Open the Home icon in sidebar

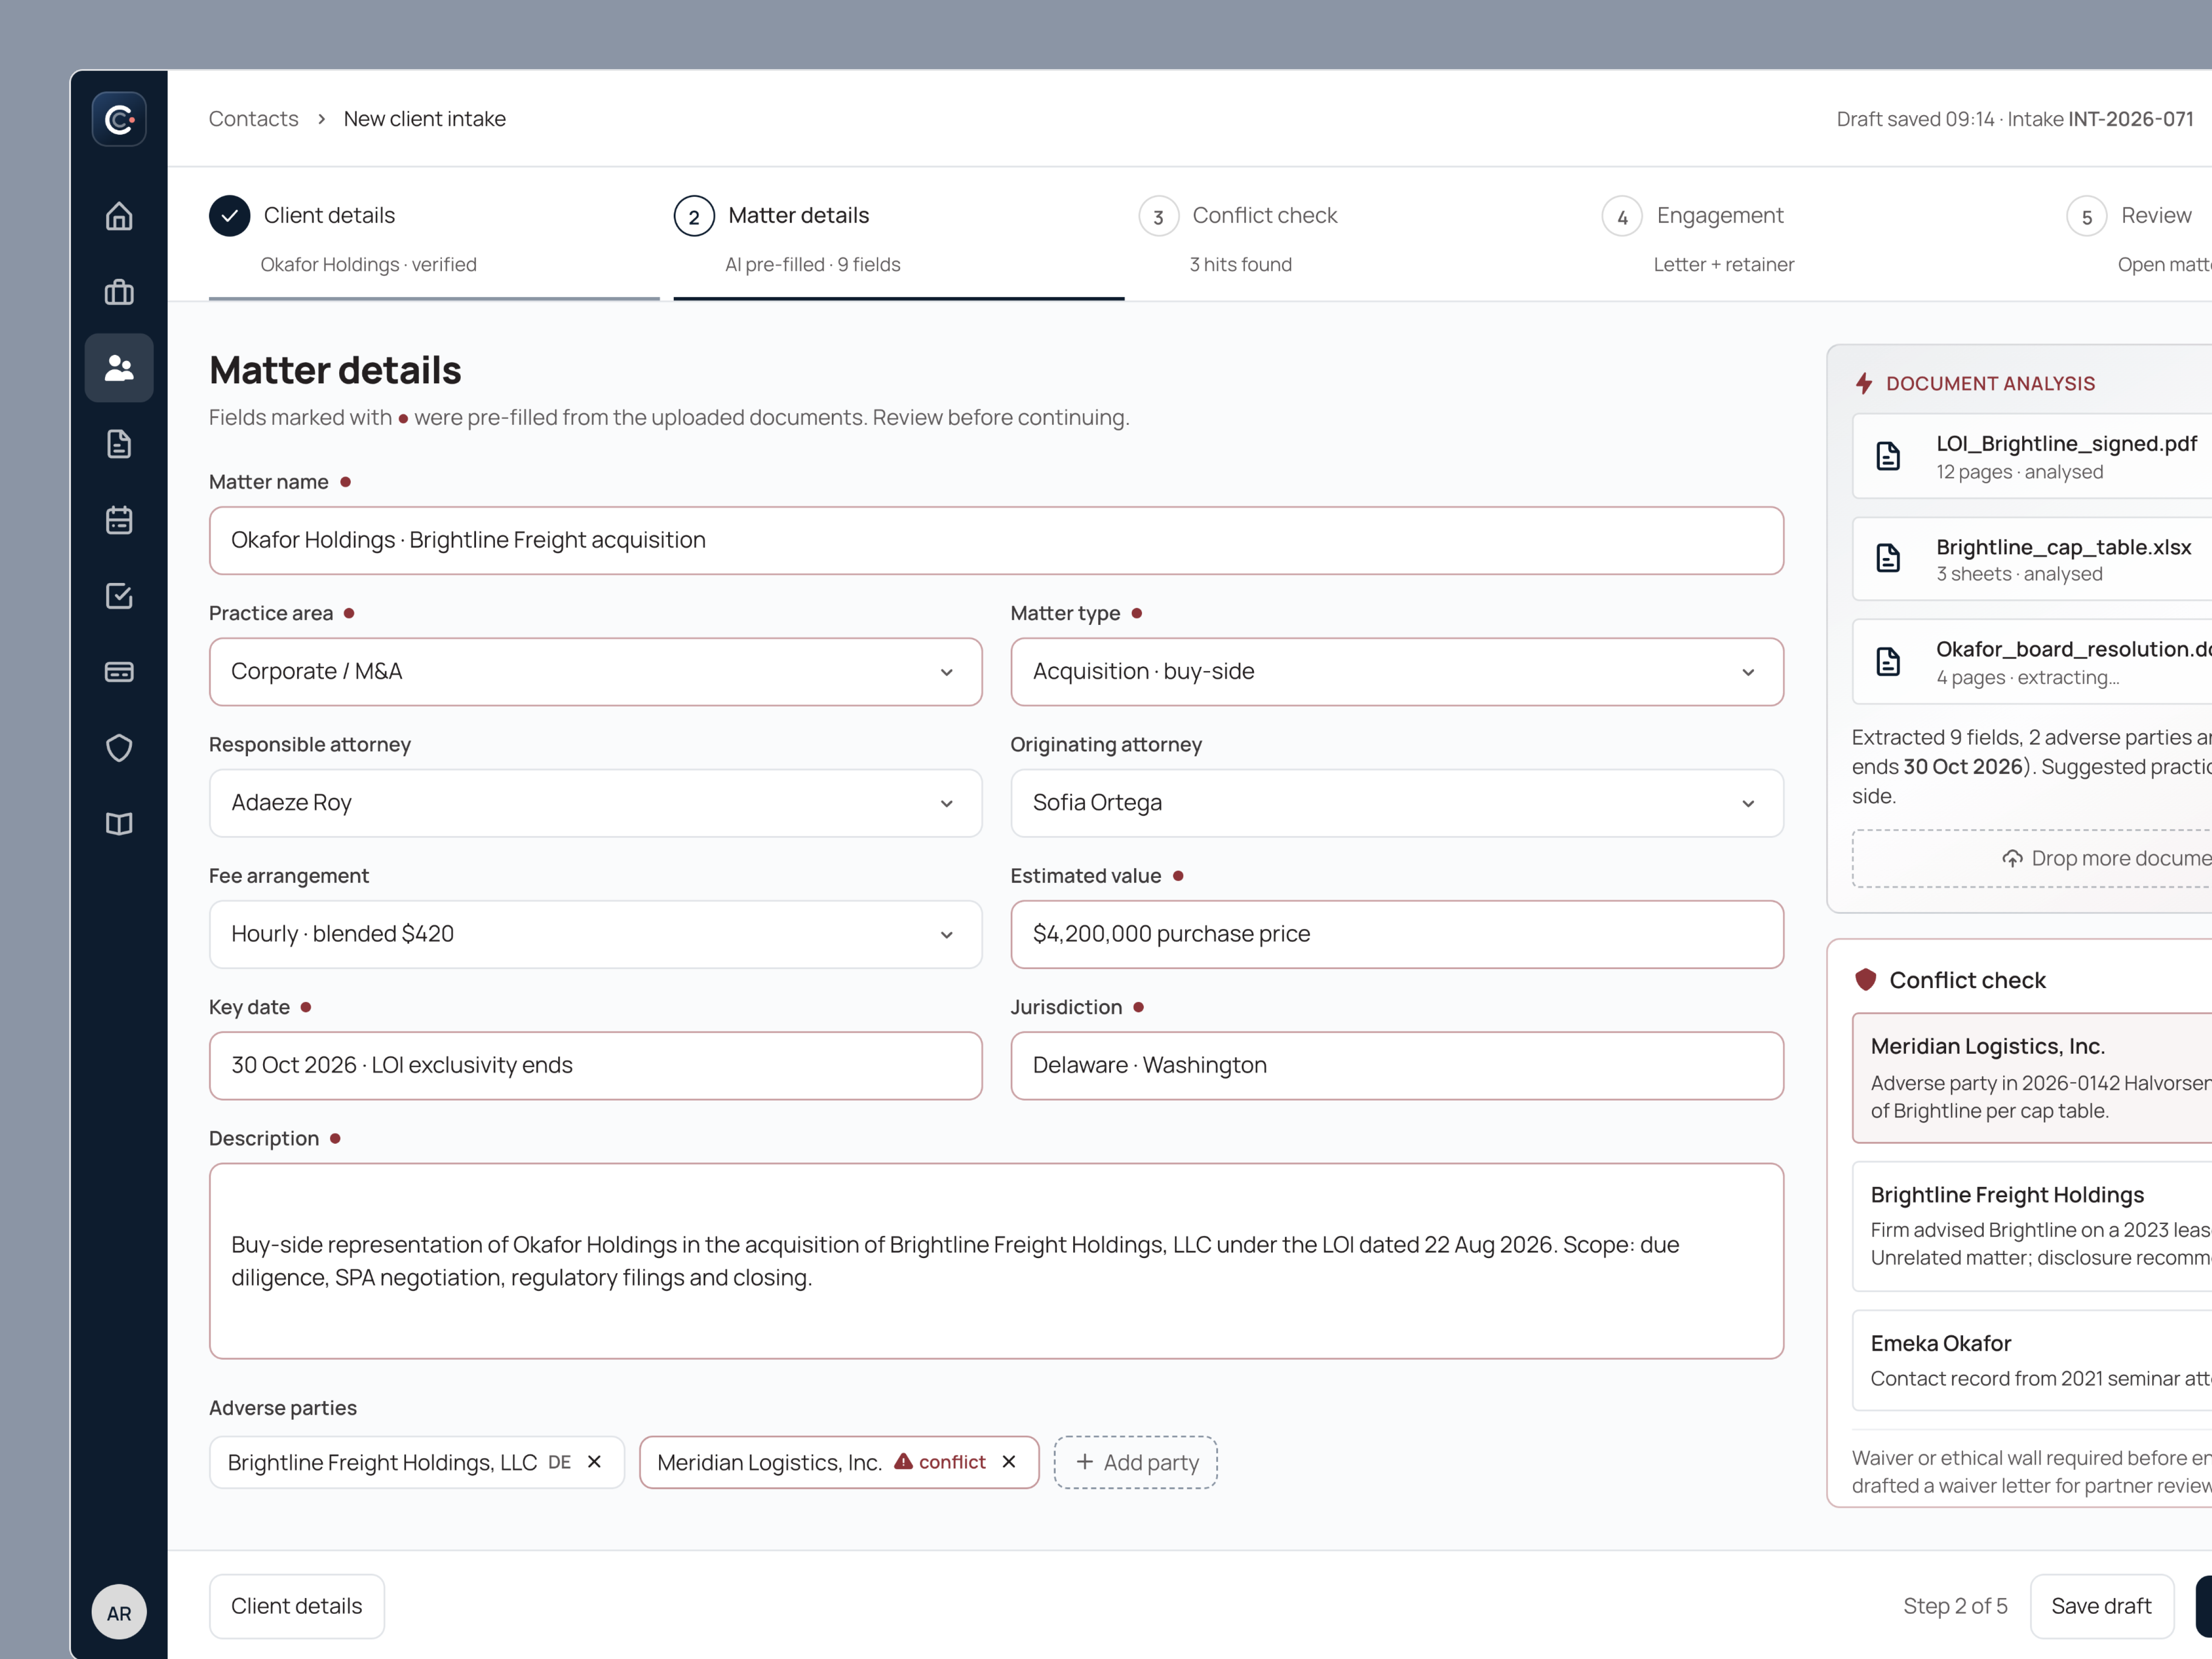[x=119, y=216]
